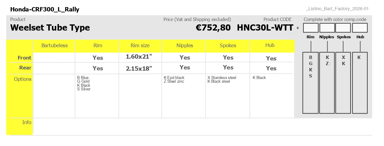The height and width of the screenshot is (146, 384).
Task: Click the Hub yellow column header
Action: pos(270,45)
